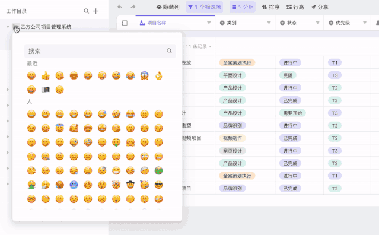Image resolution: width=379 pixels, height=235 pixels.
Task: Open the 项目名称 column dropdown arrow
Action: pos(209,23)
